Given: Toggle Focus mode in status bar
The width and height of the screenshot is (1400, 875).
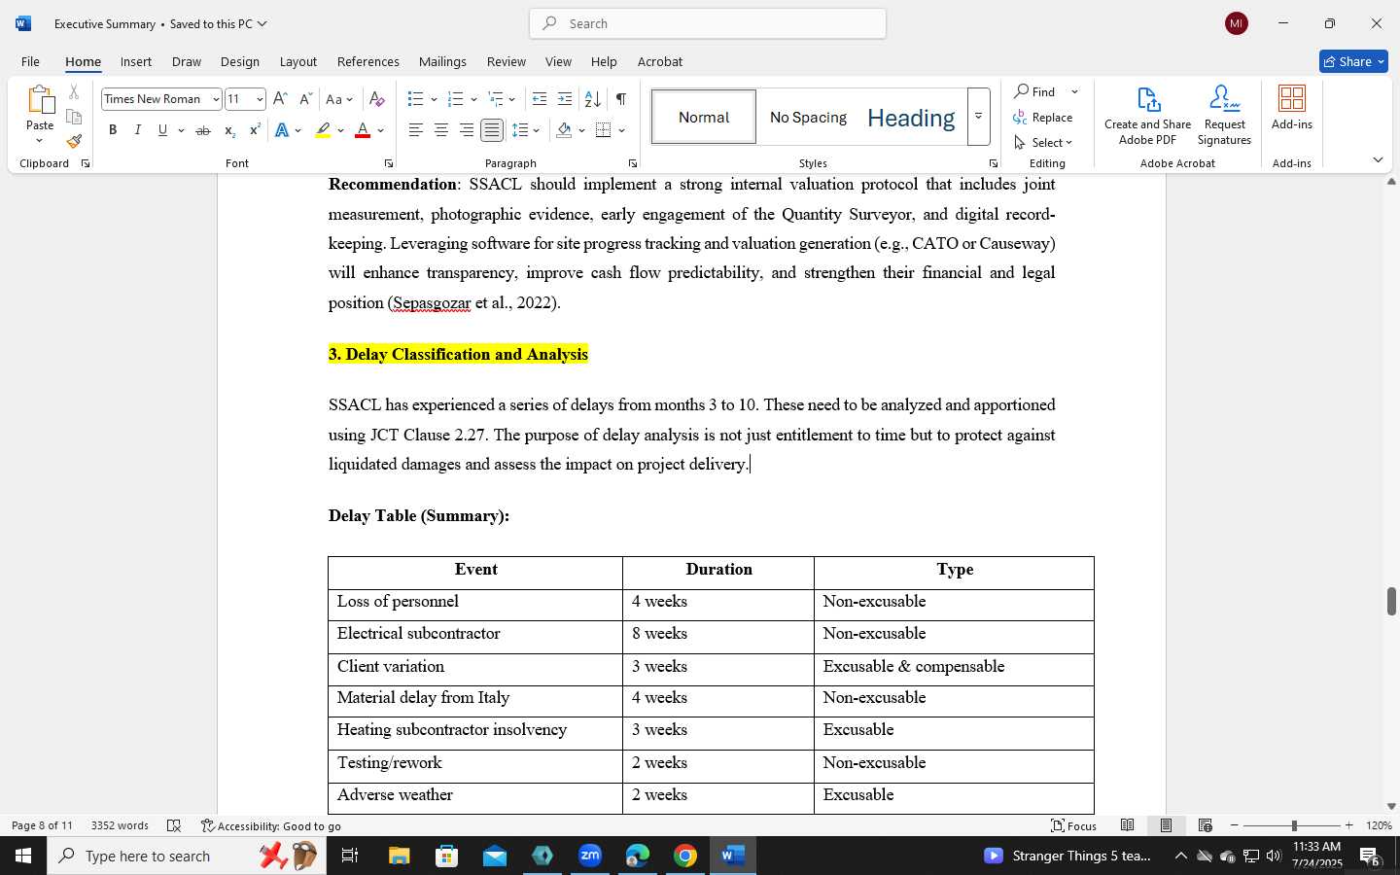Looking at the screenshot, I should (x=1074, y=825).
